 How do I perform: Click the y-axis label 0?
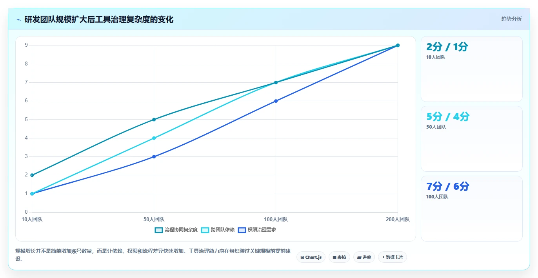[x=26, y=212]
